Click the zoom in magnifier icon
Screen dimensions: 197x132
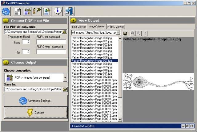[139, 34]
